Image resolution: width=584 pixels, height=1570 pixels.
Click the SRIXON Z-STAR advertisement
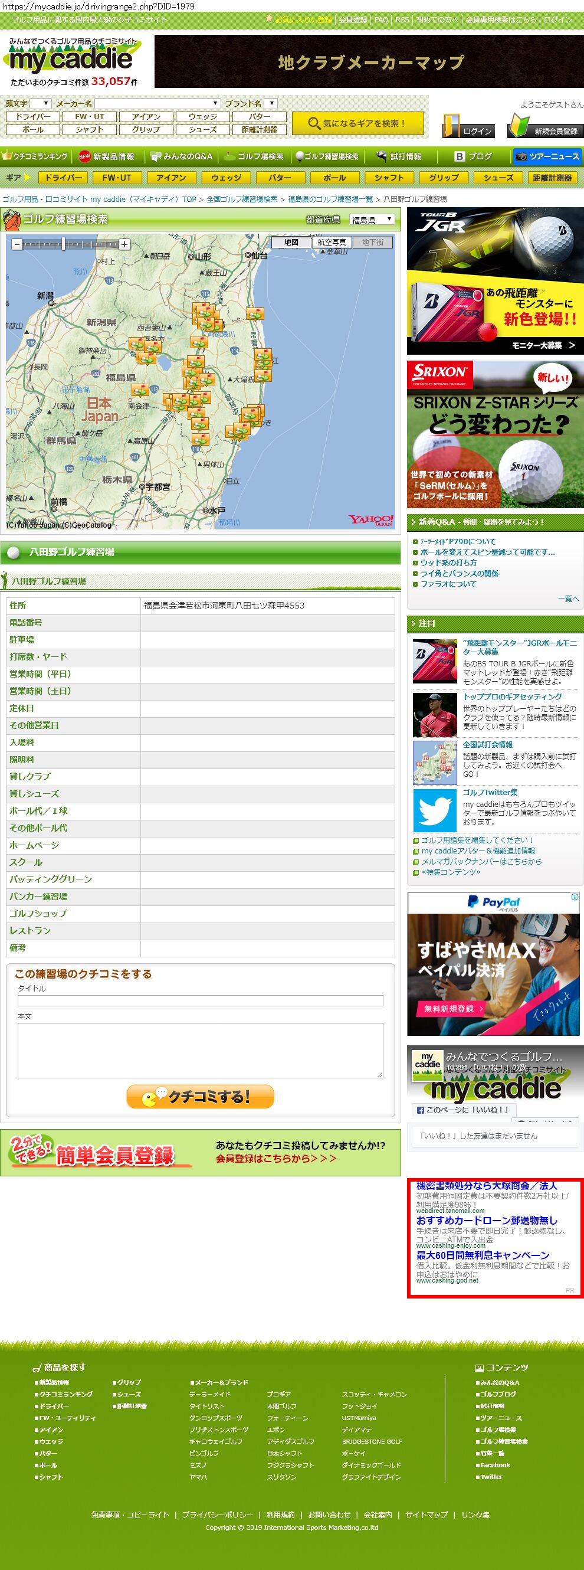(495, 434)
